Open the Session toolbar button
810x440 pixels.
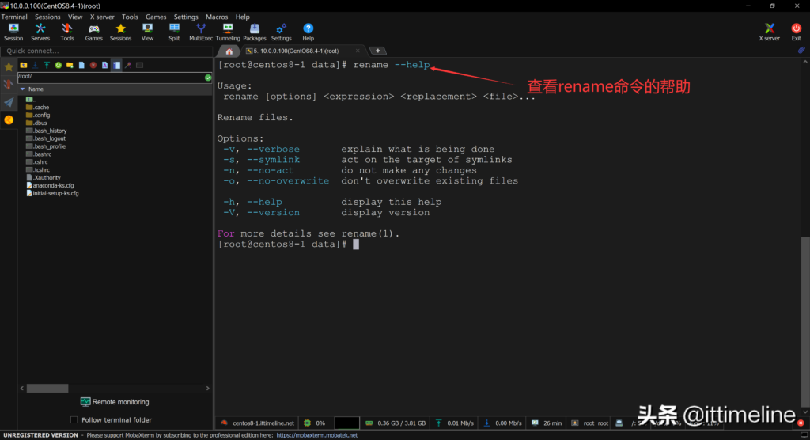(x=13, y=32)
